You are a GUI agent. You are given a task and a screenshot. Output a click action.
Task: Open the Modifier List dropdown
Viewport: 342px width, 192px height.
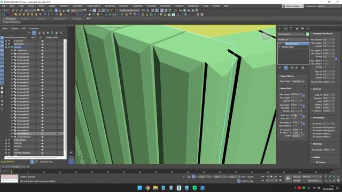(293, 39)
